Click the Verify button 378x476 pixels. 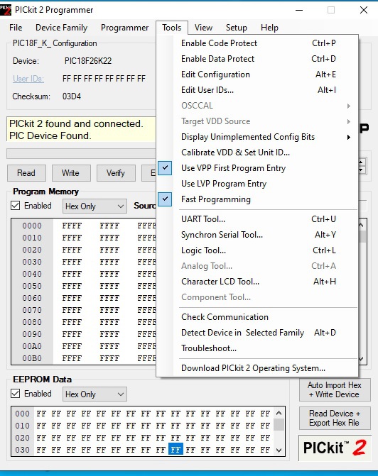click(116, 173)
